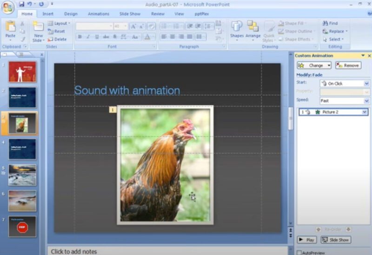Image resolution: width=372 pixels, height=255 pixels.
Task: Start Slide Show from the animation pane
Action: 336,240
